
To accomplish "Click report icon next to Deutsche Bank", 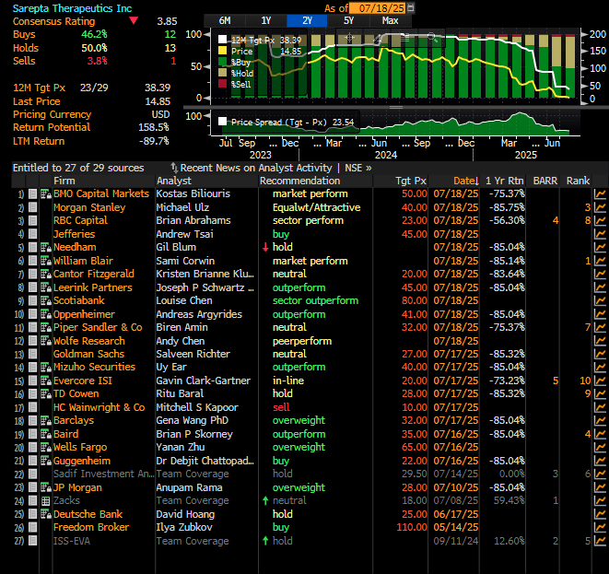I will (46, 514).
